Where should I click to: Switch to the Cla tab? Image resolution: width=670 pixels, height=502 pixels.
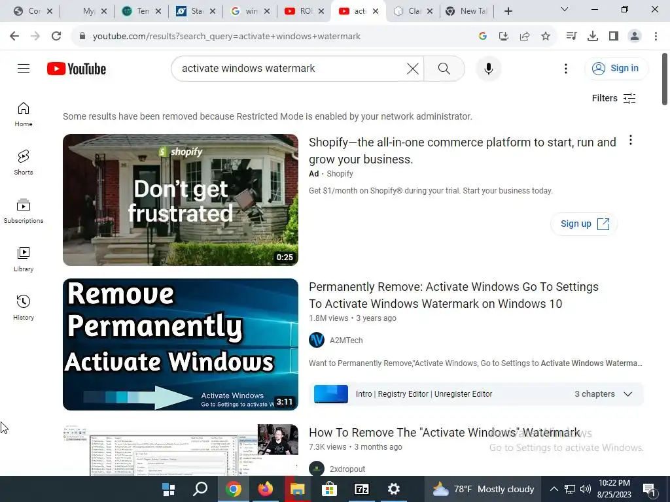(414, 11)
